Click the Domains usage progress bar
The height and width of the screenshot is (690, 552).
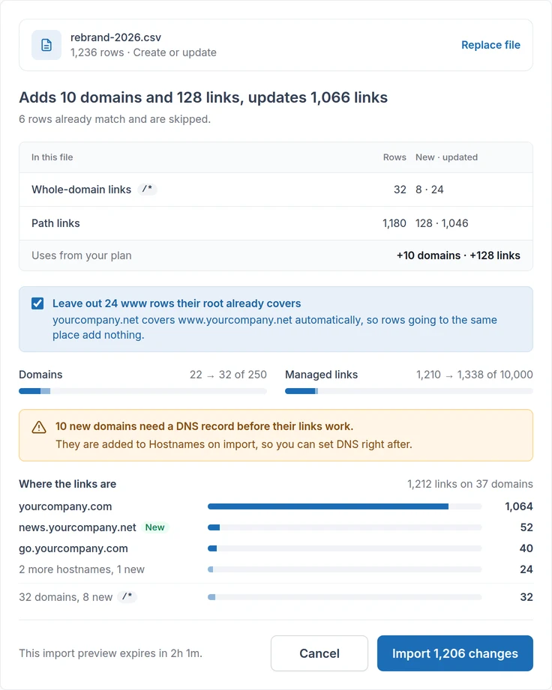tap(142, 391)
